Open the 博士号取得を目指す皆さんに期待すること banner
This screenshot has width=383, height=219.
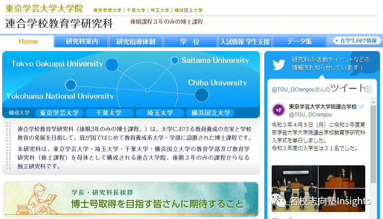pos(131,200)
